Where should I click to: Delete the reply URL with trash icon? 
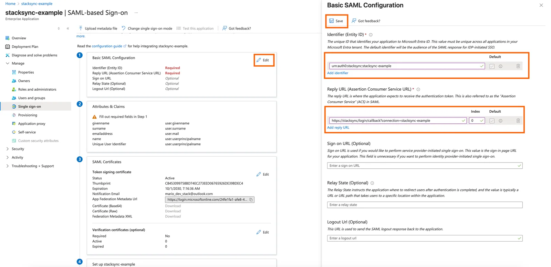click(x=518, y=121)
